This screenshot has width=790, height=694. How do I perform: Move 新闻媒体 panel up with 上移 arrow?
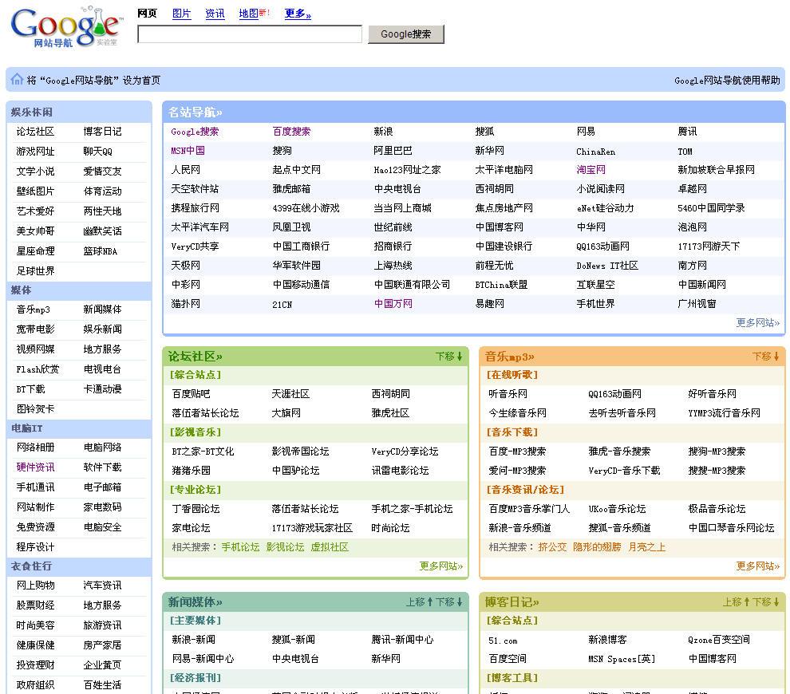coord(419,602)
